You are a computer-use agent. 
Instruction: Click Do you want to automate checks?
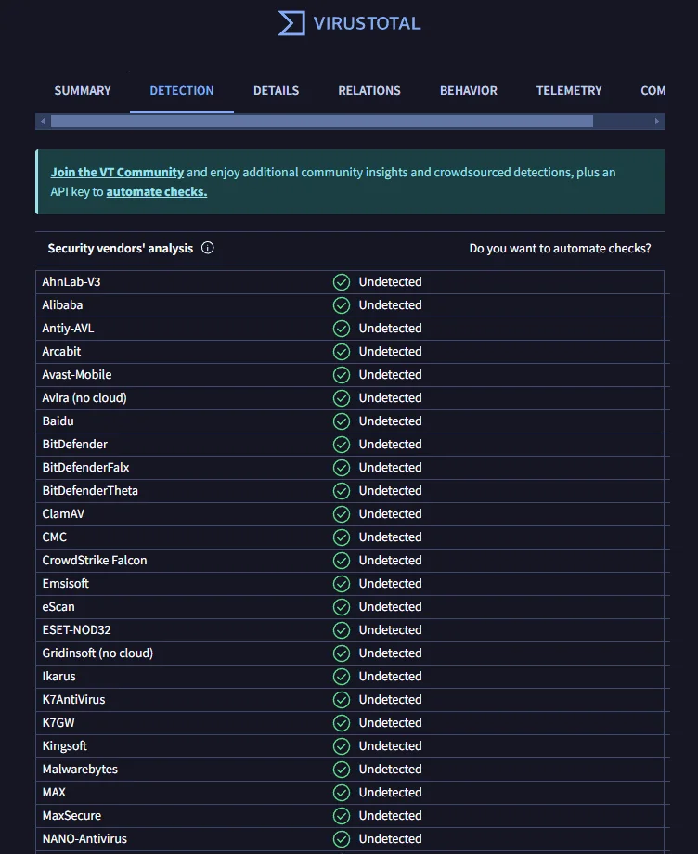tap(561, 249)
